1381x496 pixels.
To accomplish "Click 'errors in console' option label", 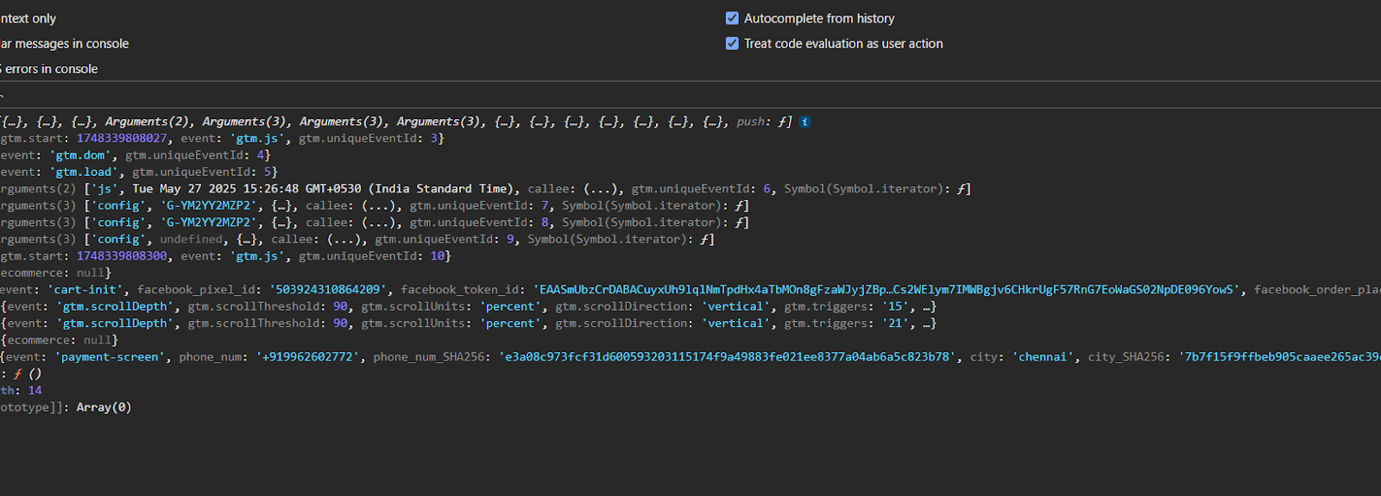I will [x=51, y=69].
